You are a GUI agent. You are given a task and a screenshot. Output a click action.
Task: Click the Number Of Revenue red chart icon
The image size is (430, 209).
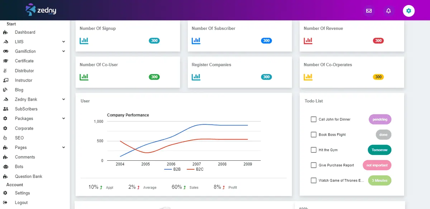coord(308,41)
